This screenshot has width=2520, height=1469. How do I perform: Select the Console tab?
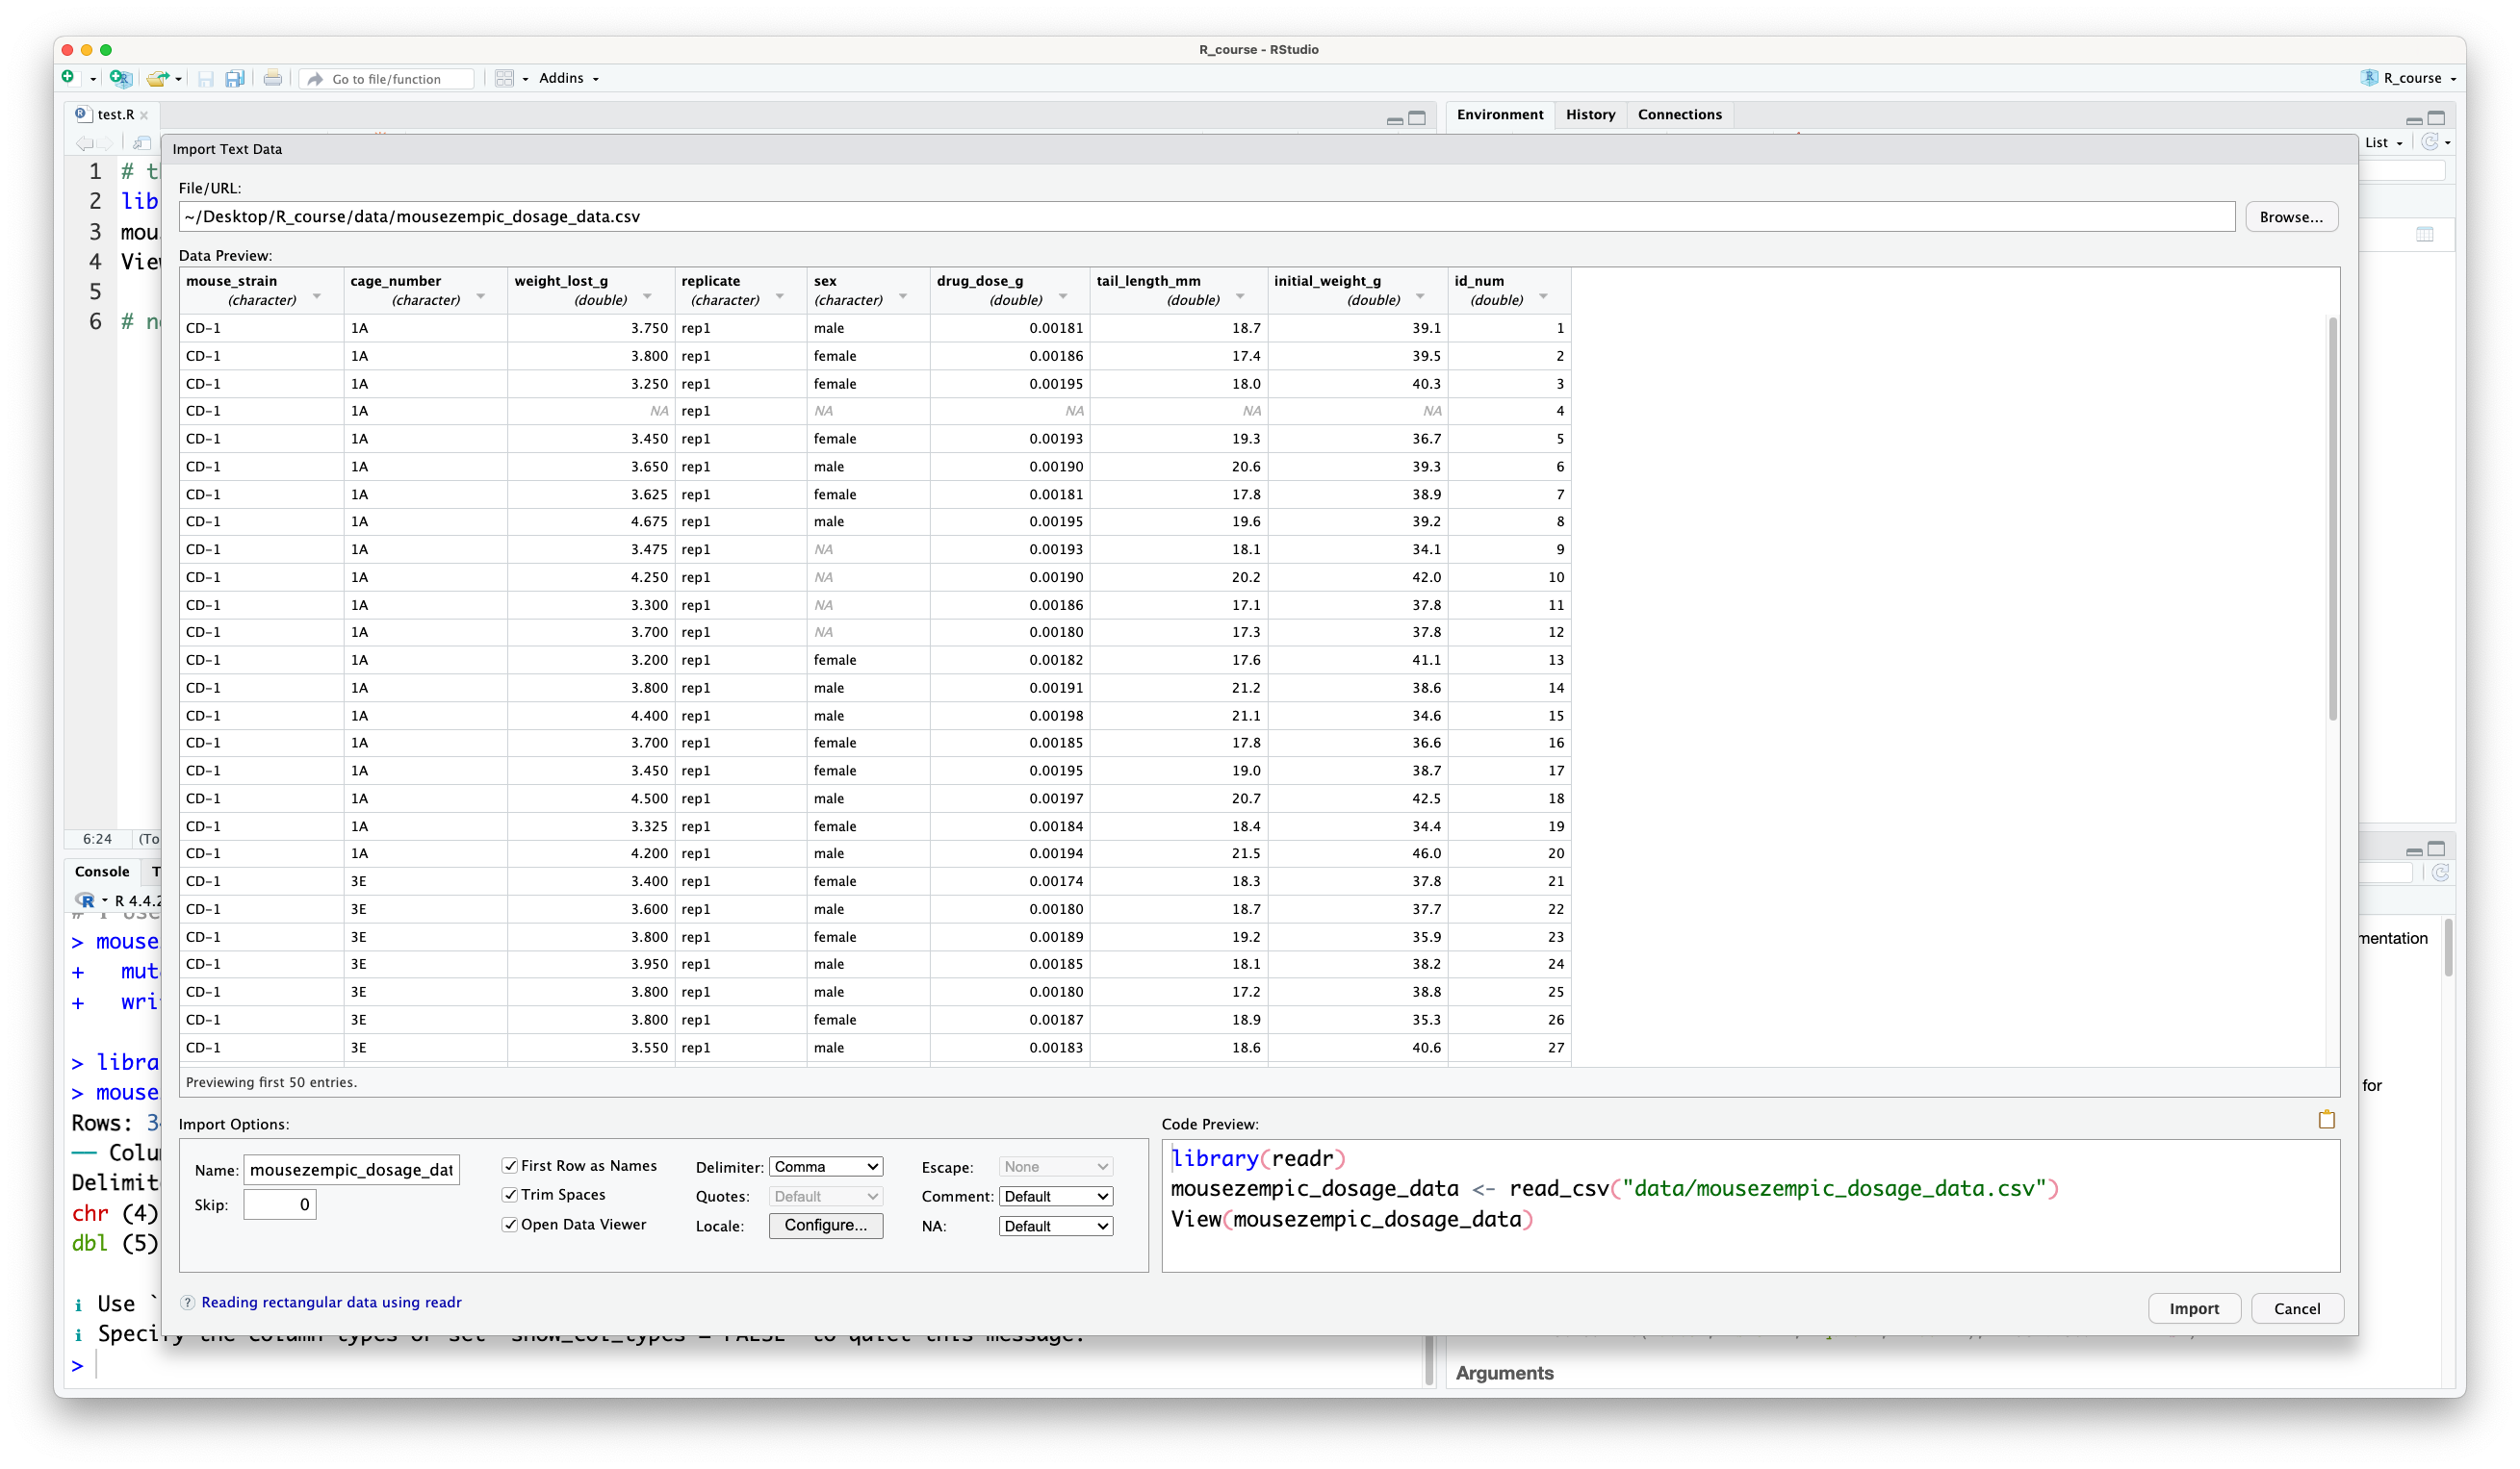[x=102, y=872]
